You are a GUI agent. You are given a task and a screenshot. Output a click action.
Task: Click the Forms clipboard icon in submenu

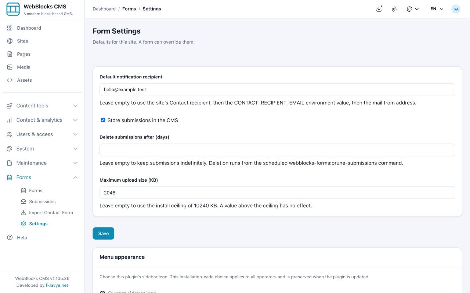click(23, 190)
